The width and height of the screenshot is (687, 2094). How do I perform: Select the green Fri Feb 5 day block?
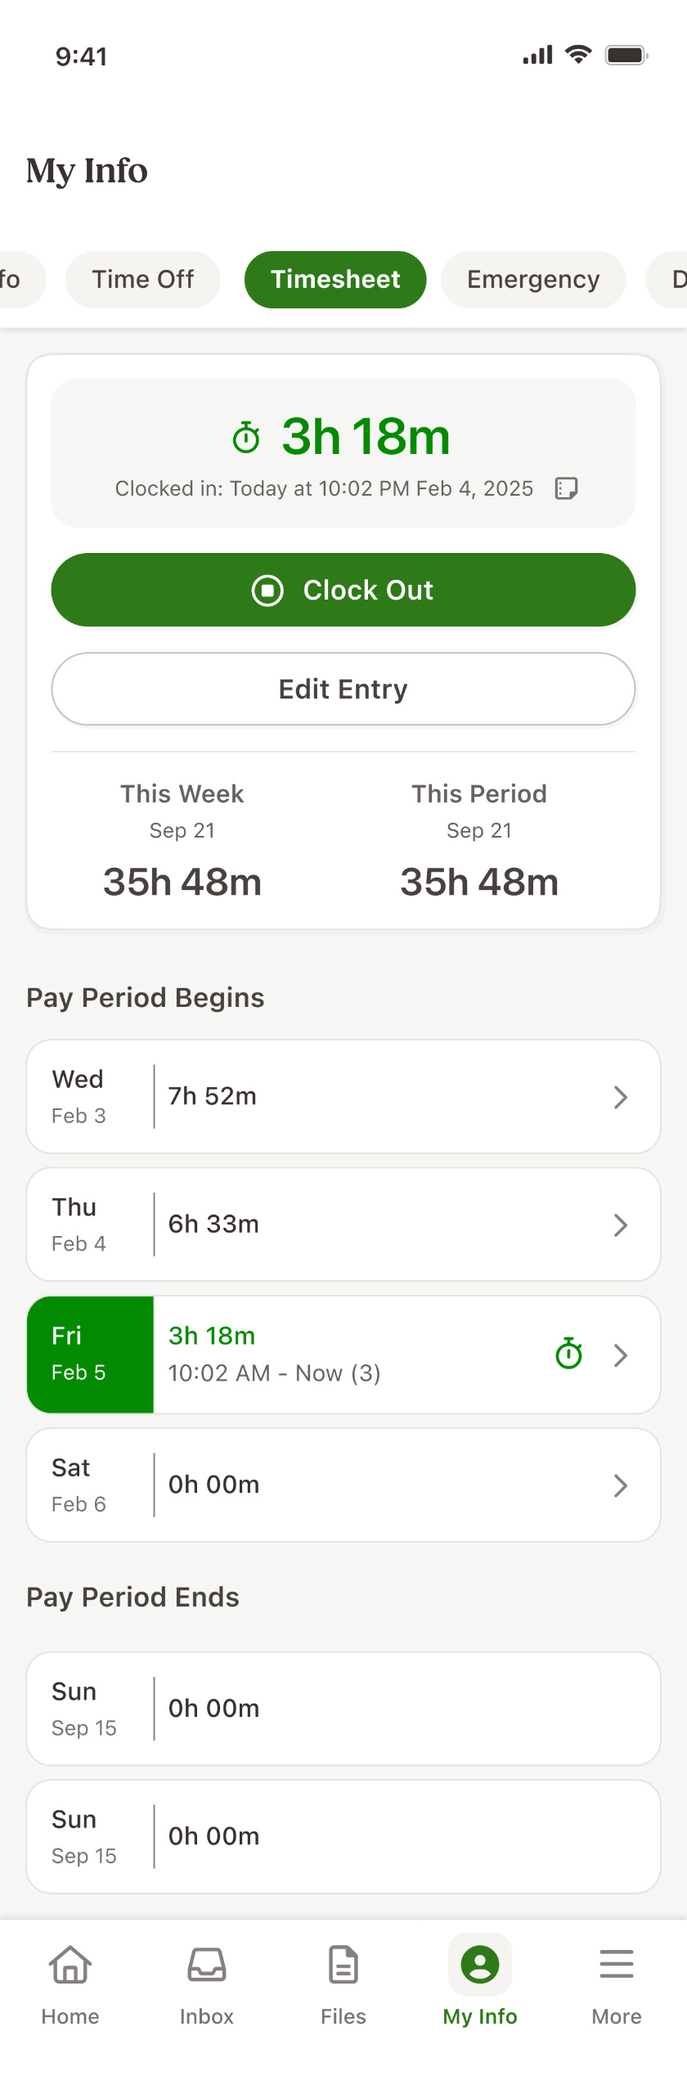tap(90, 1355)
